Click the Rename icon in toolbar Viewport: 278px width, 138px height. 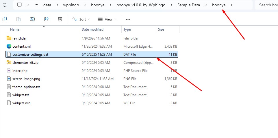32,19
